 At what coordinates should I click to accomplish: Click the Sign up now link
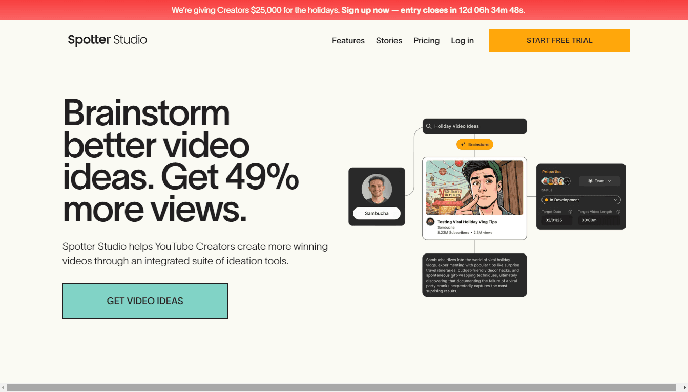pyautogui.click(x=366, y=10)
